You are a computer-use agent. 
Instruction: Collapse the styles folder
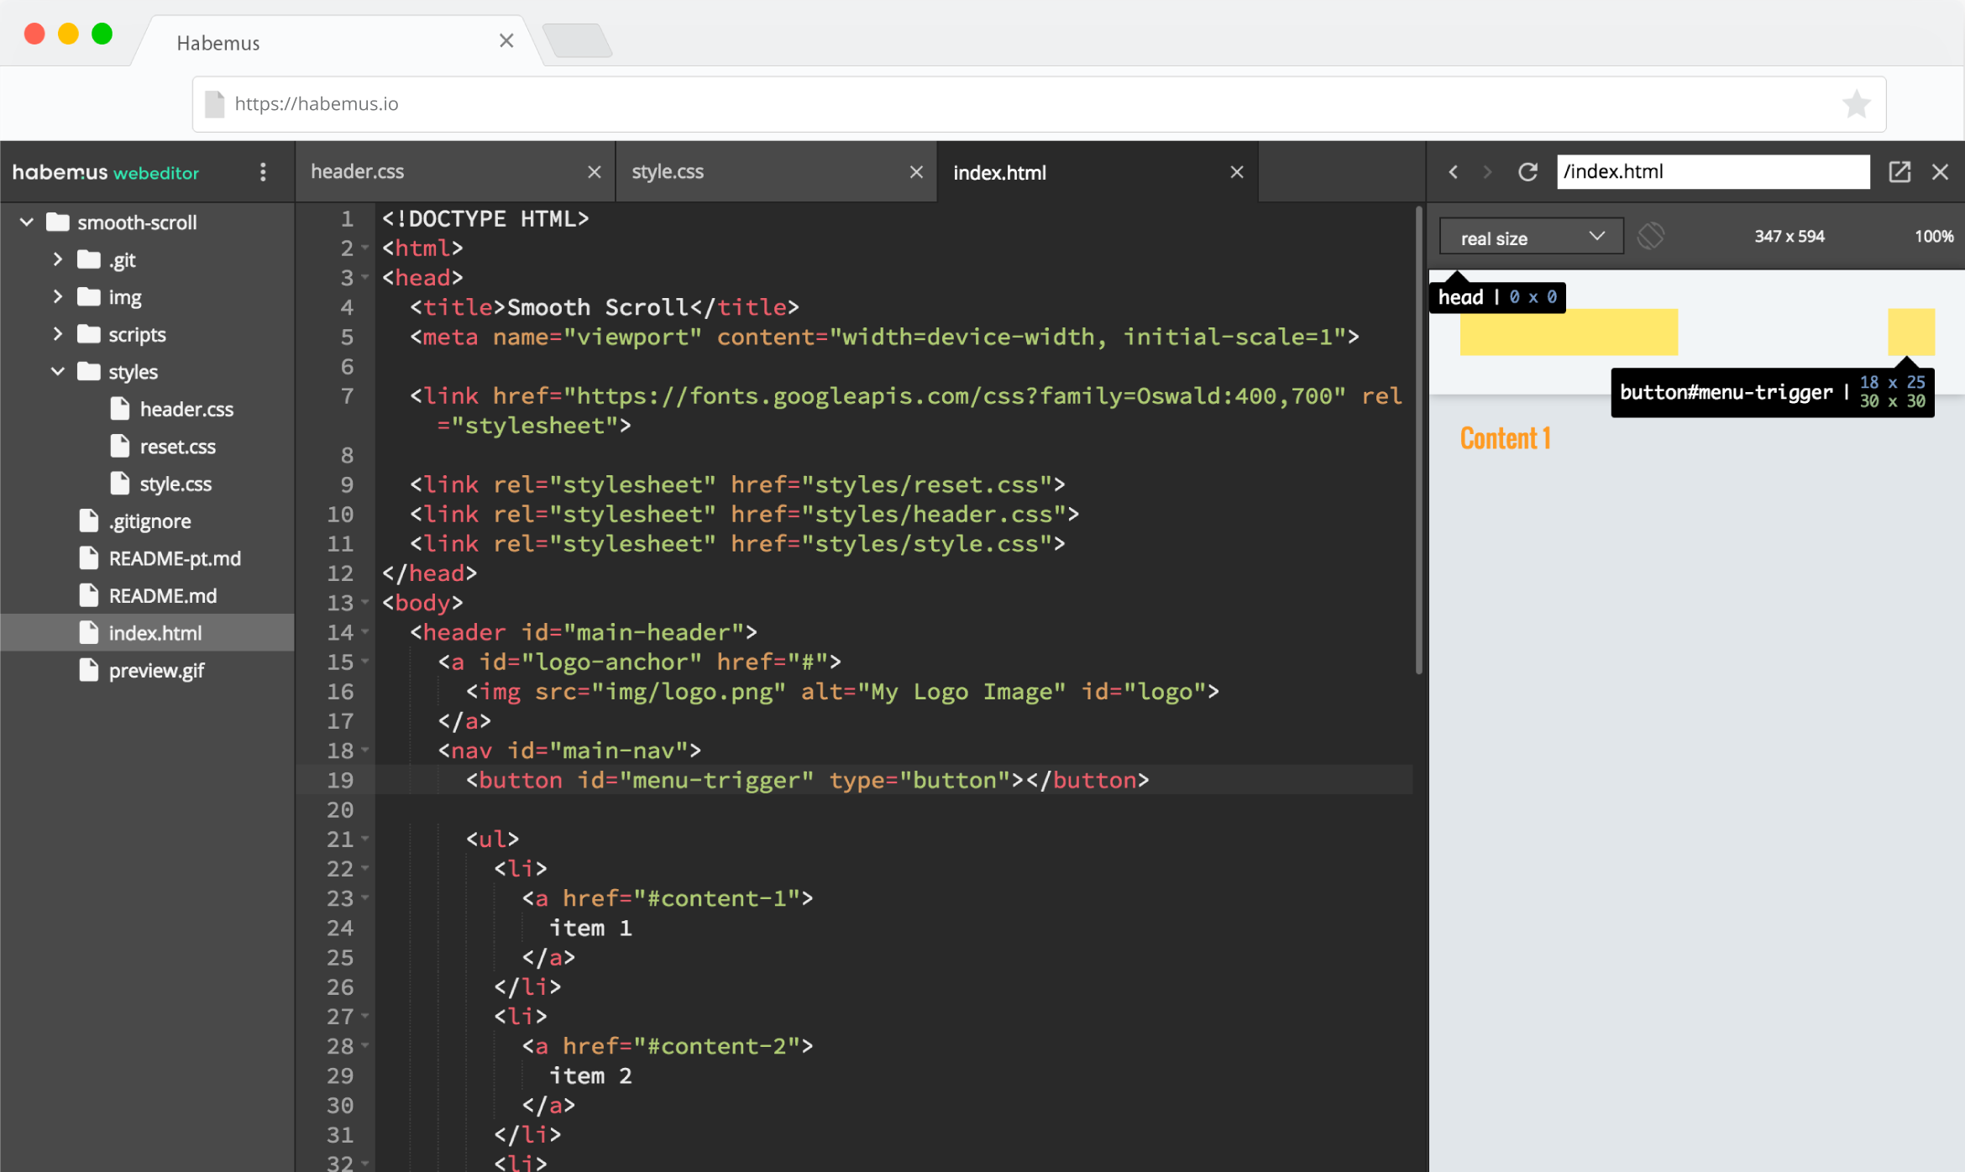57,371
